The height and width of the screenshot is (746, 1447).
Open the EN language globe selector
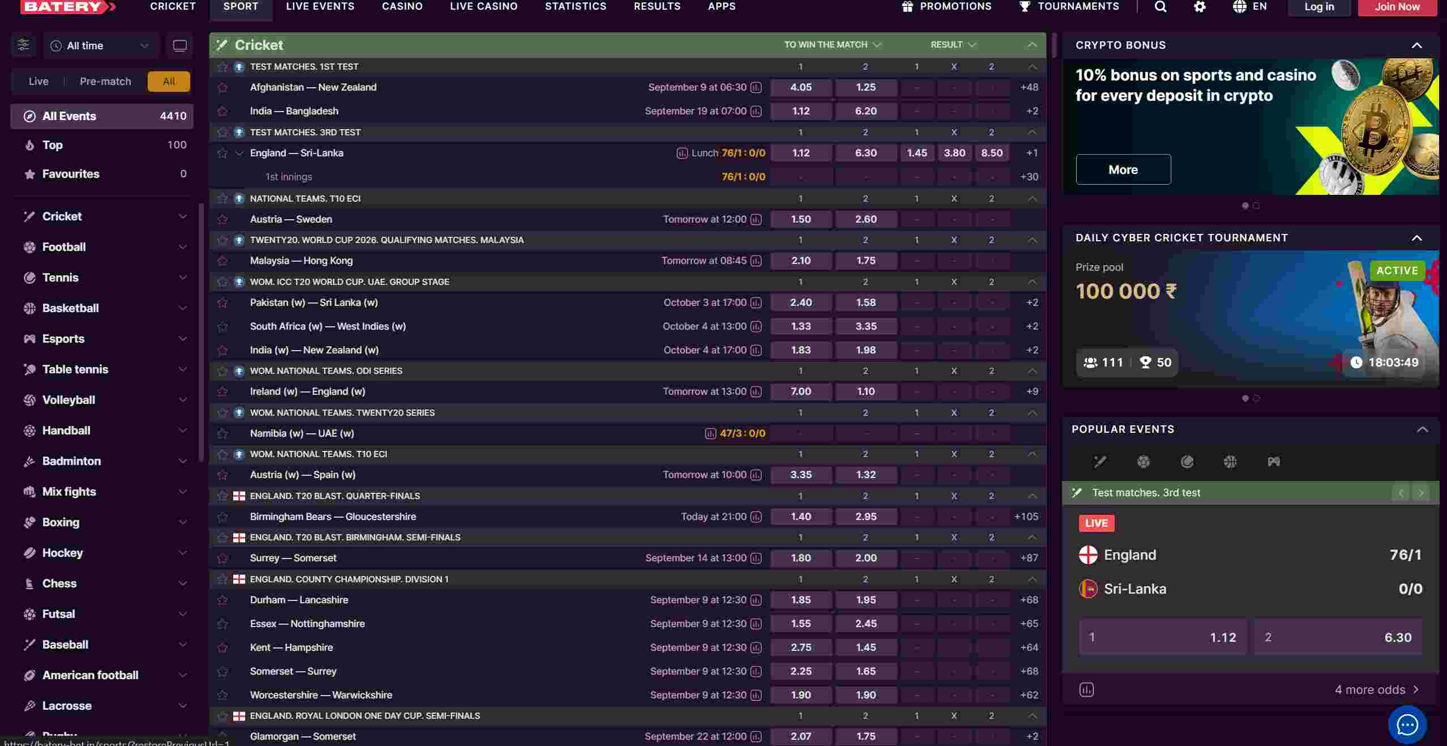(1249, 7)
